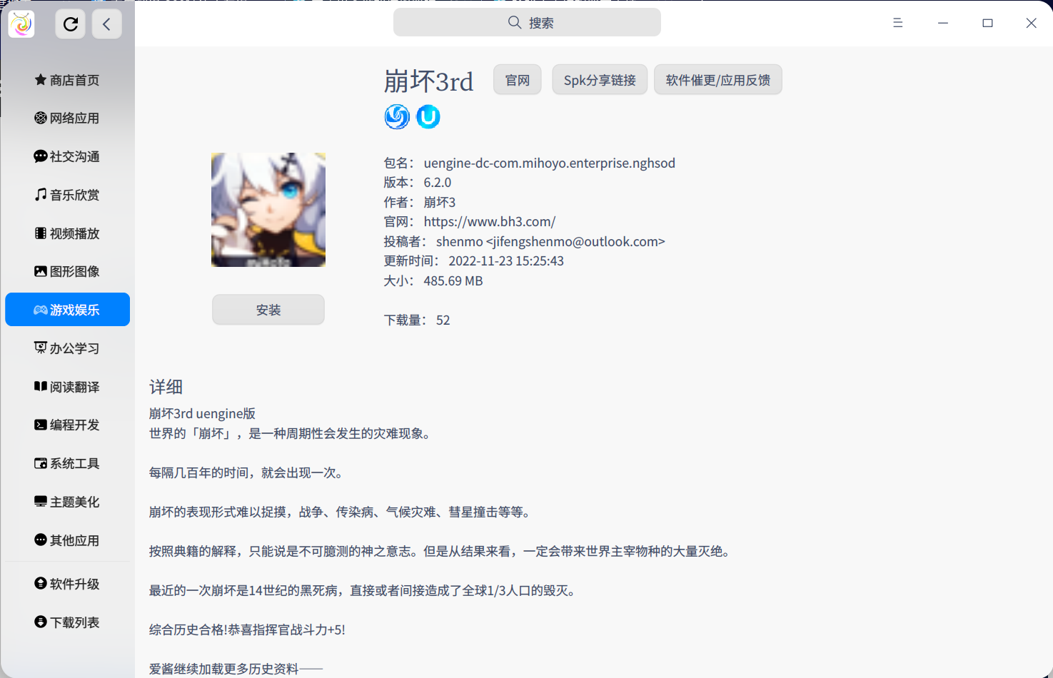Click the Spark store logo at top left
Screen dimensions: 1053x678
pyautogui.click(x=21, y=24)
